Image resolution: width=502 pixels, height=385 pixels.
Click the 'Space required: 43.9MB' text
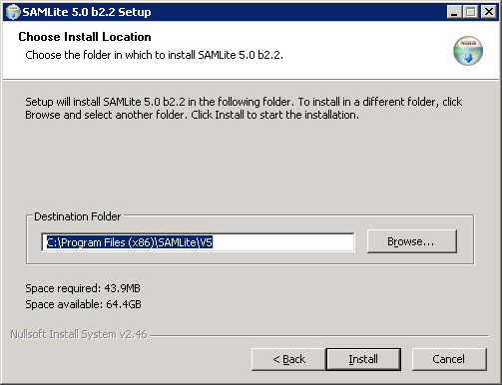coord(83,288)
